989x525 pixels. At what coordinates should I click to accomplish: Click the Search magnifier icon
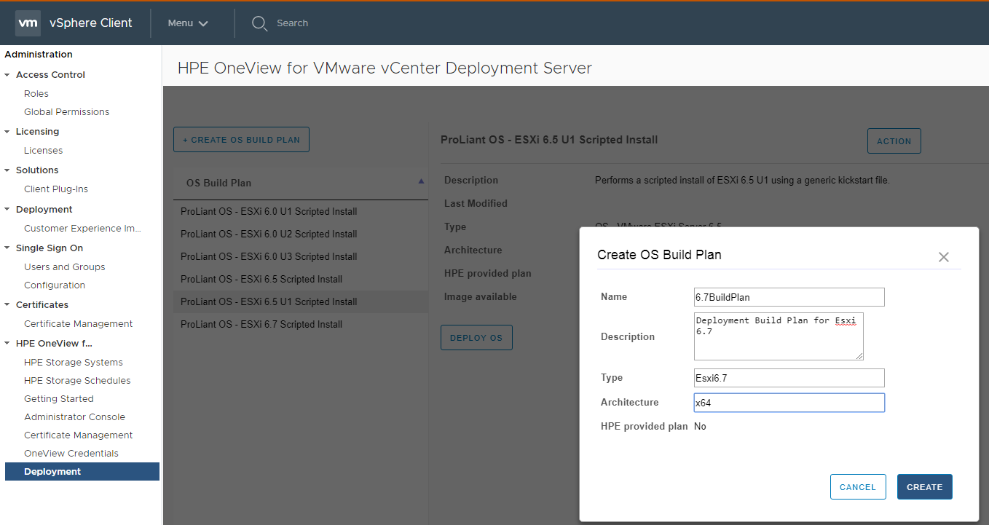(259, 23)
